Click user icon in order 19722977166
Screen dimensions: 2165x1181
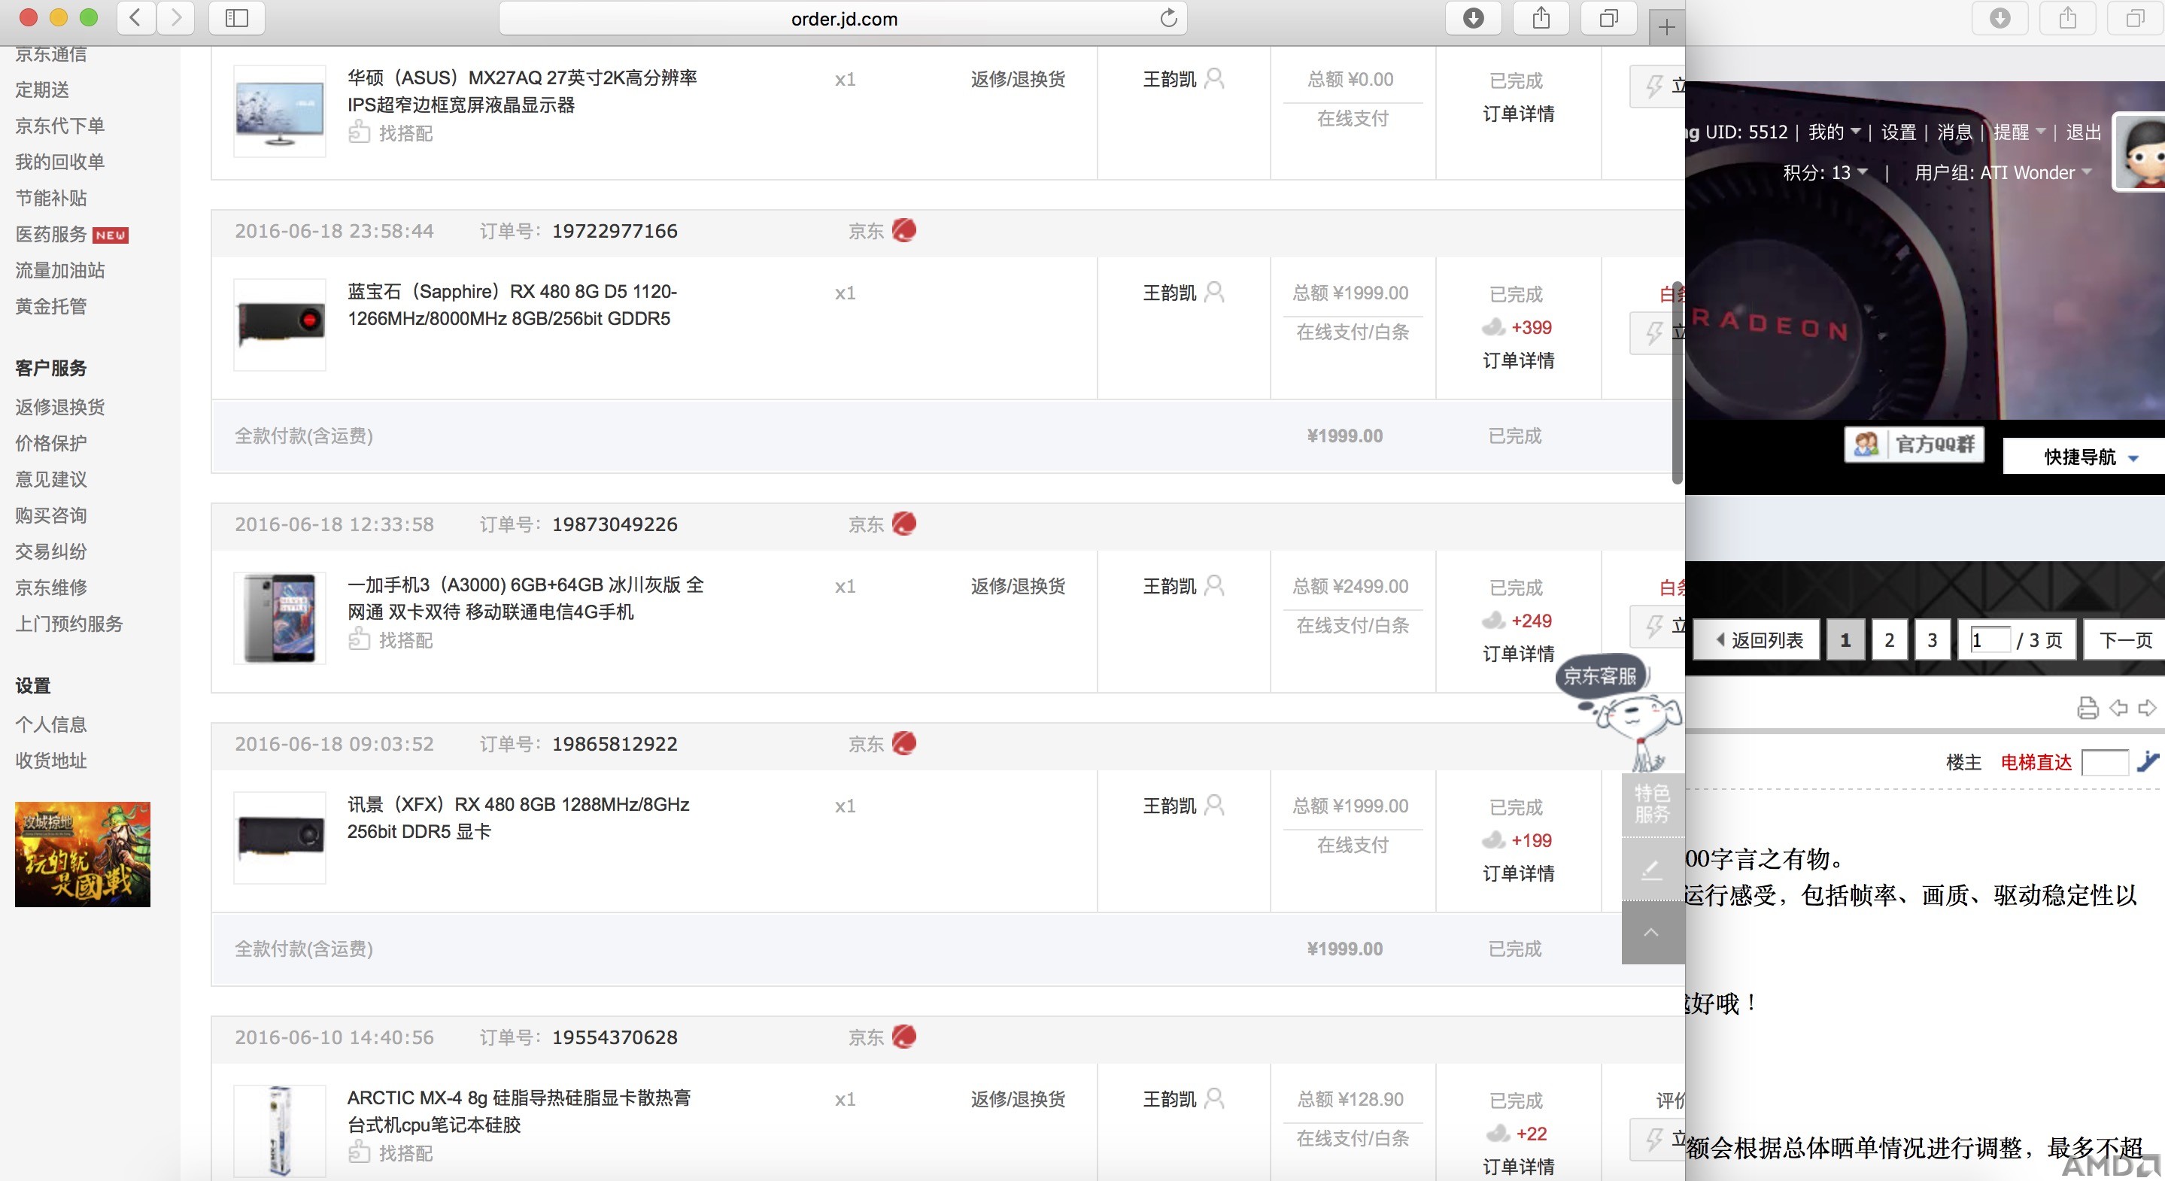coord(1213,292)
